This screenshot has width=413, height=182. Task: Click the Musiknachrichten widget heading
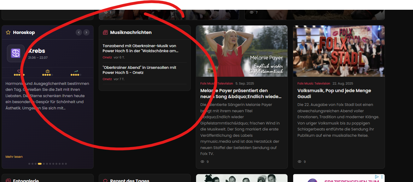coord(131,32)
